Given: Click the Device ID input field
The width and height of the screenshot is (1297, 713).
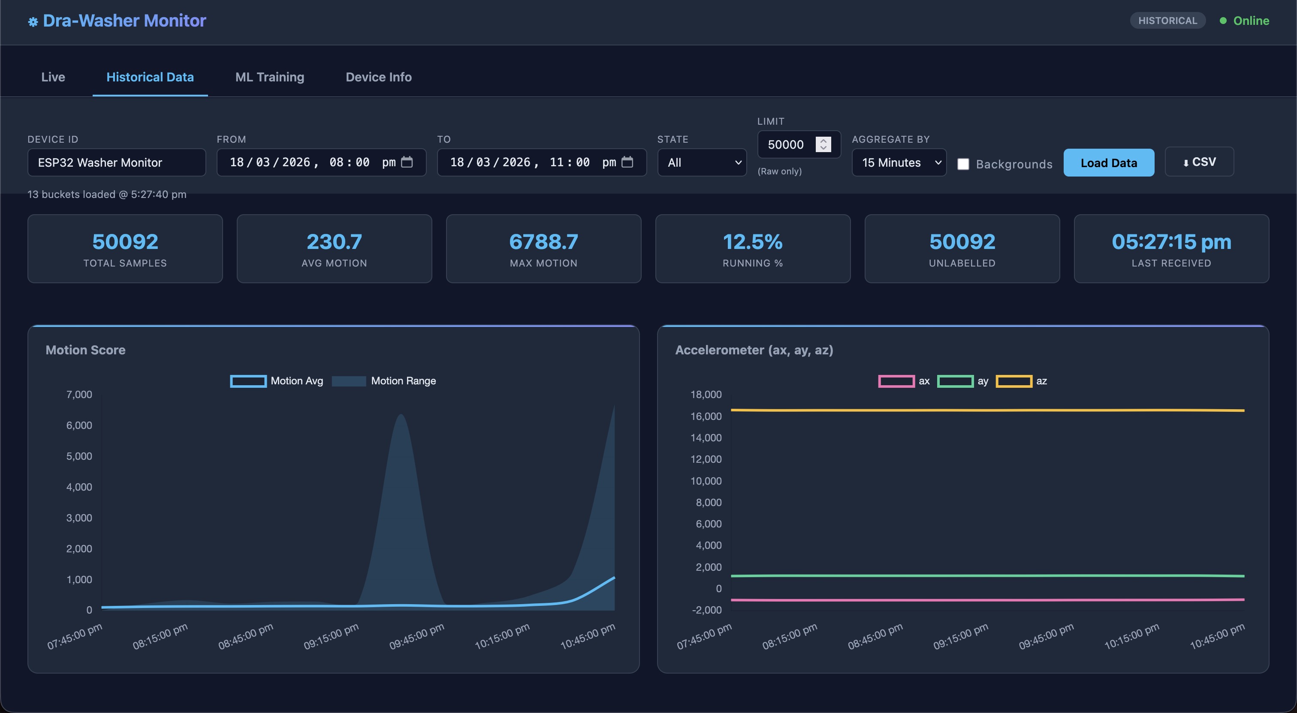Looking at the screenshot, I should 116,162.
